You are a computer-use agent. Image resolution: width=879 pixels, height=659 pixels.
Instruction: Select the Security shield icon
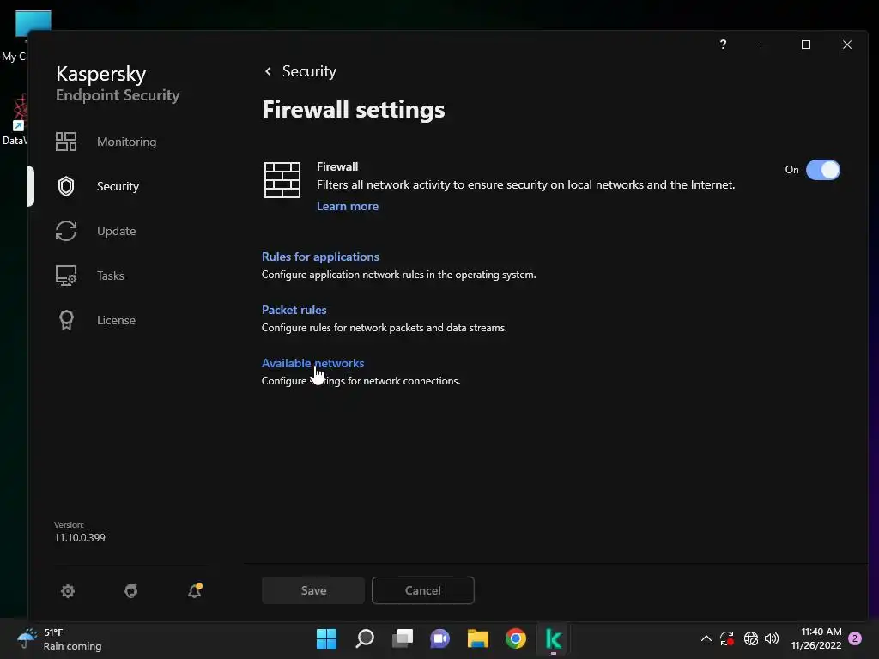[x=66, y=186]
